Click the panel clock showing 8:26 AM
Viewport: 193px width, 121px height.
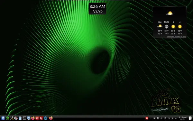pyautogui.click(x=182, y=118)
